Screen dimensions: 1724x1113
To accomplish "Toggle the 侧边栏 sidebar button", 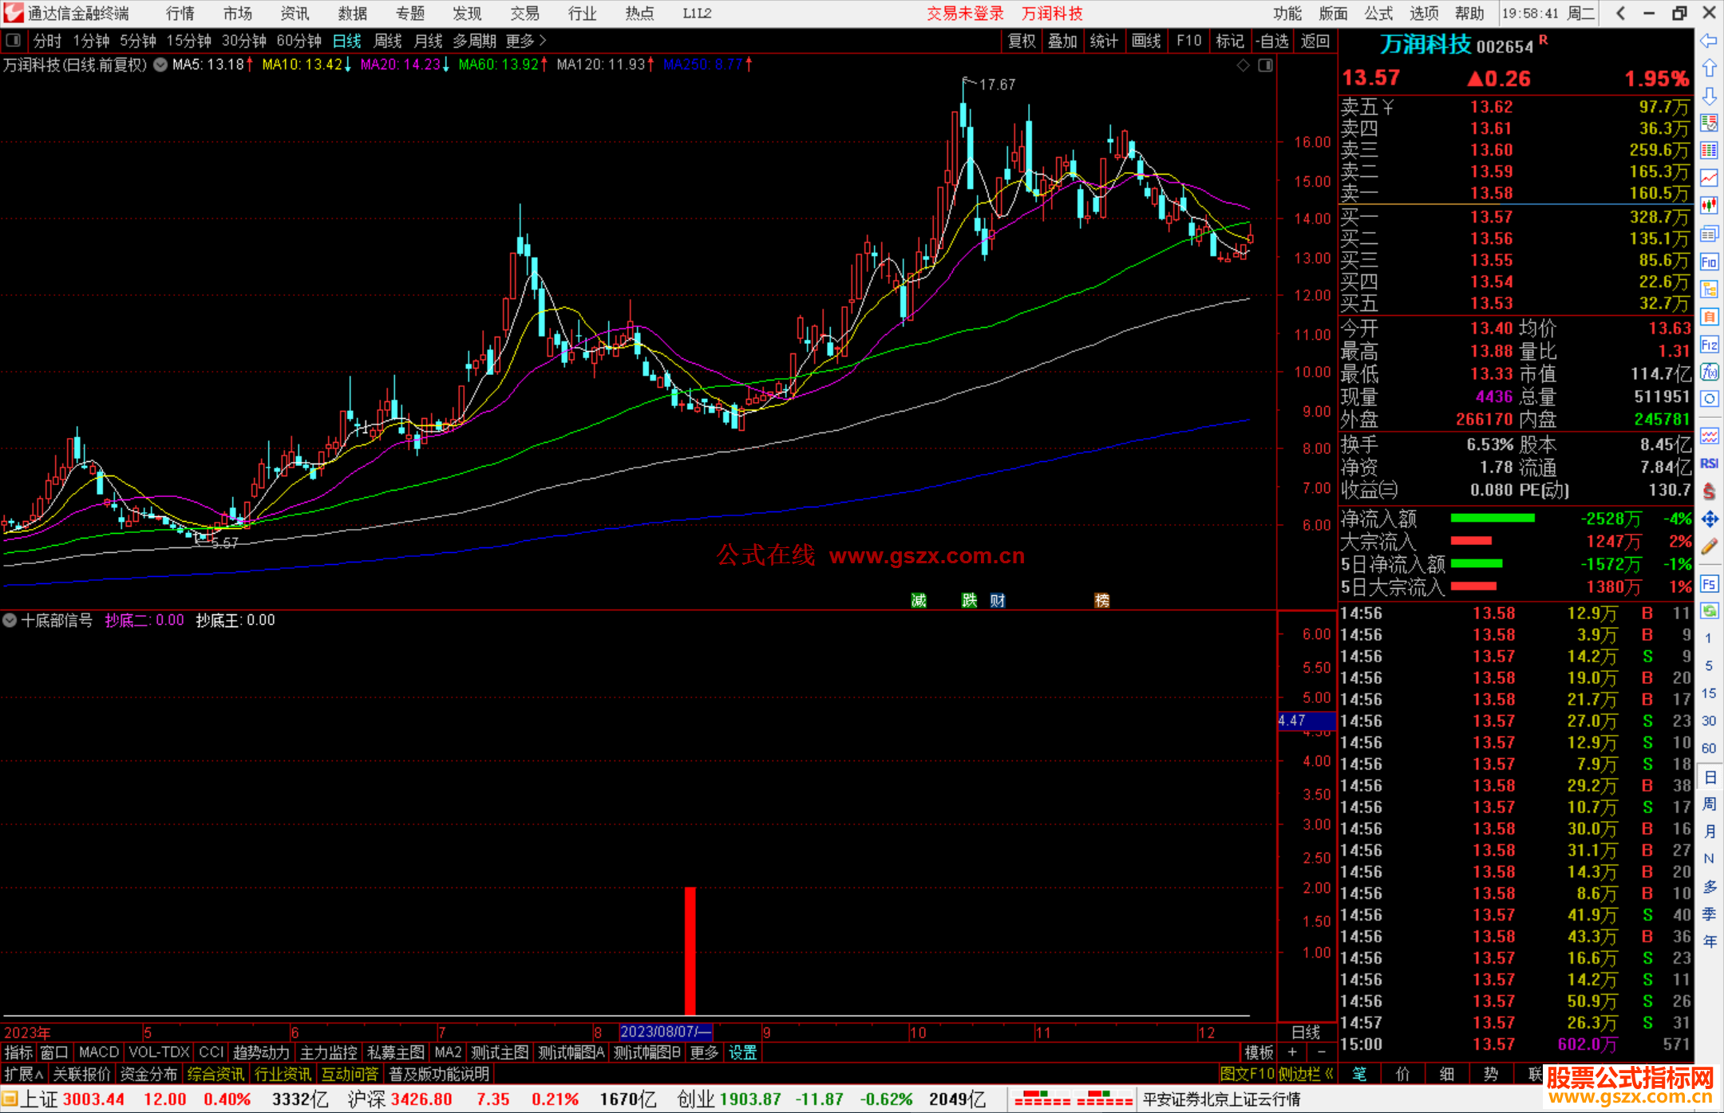I will click(x=1306, y=1074).
